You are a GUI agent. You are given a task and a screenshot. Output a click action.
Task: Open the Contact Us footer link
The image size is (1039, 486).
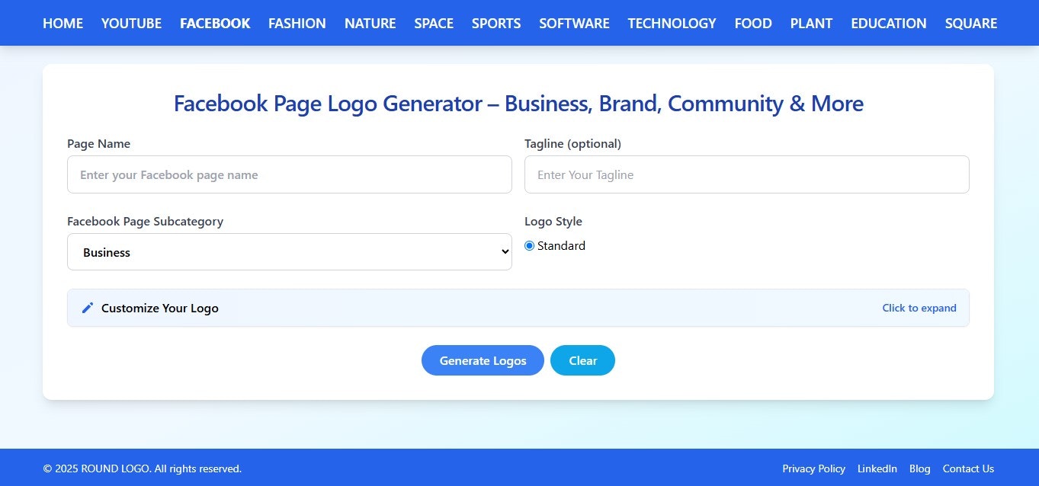(968, 468)
